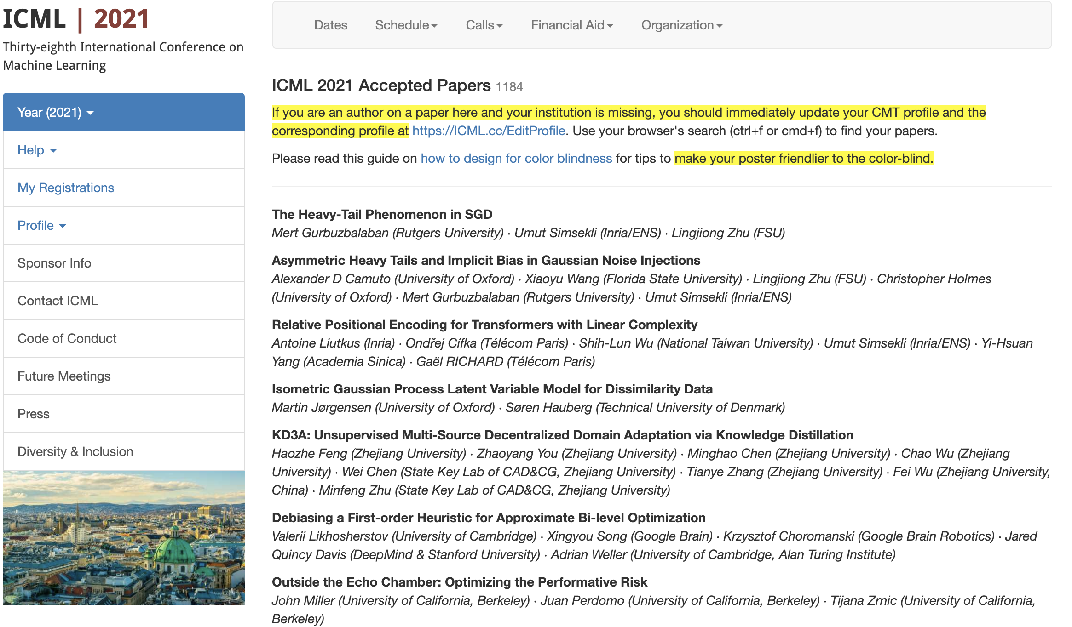View Future Meetings in sidebar

64,376
